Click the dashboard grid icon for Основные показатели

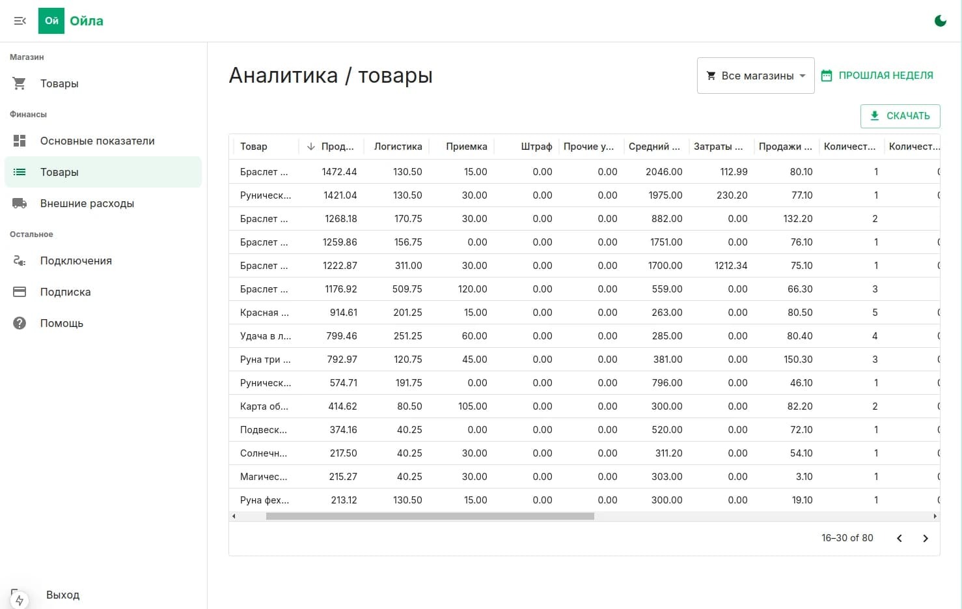19,140
